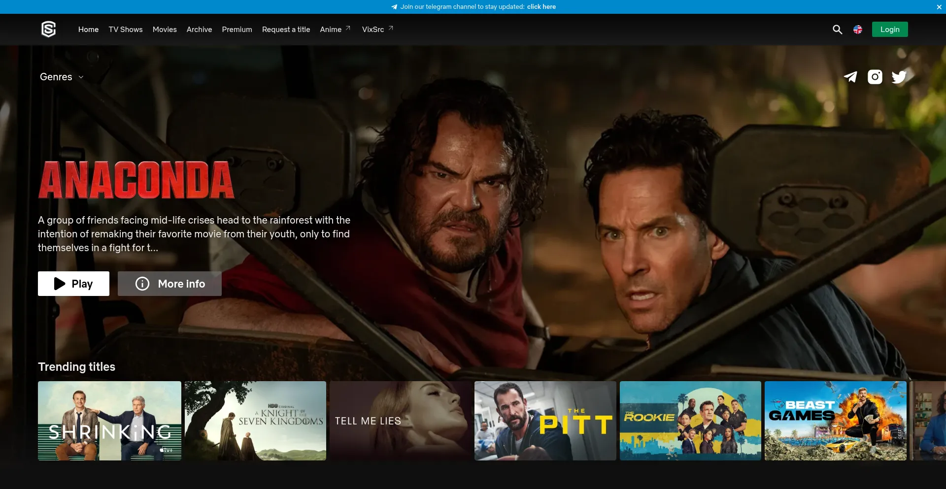Image resolution: width=946 pixels, height=489 pixels.
Task: Open The Pitt thumbnail
Action: (x=545, y=421)
